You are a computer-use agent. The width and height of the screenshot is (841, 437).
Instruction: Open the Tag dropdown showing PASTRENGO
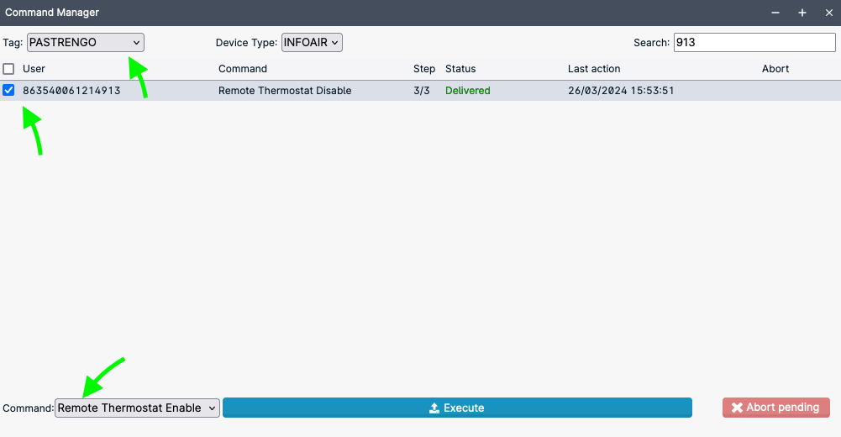coord(85,42)
